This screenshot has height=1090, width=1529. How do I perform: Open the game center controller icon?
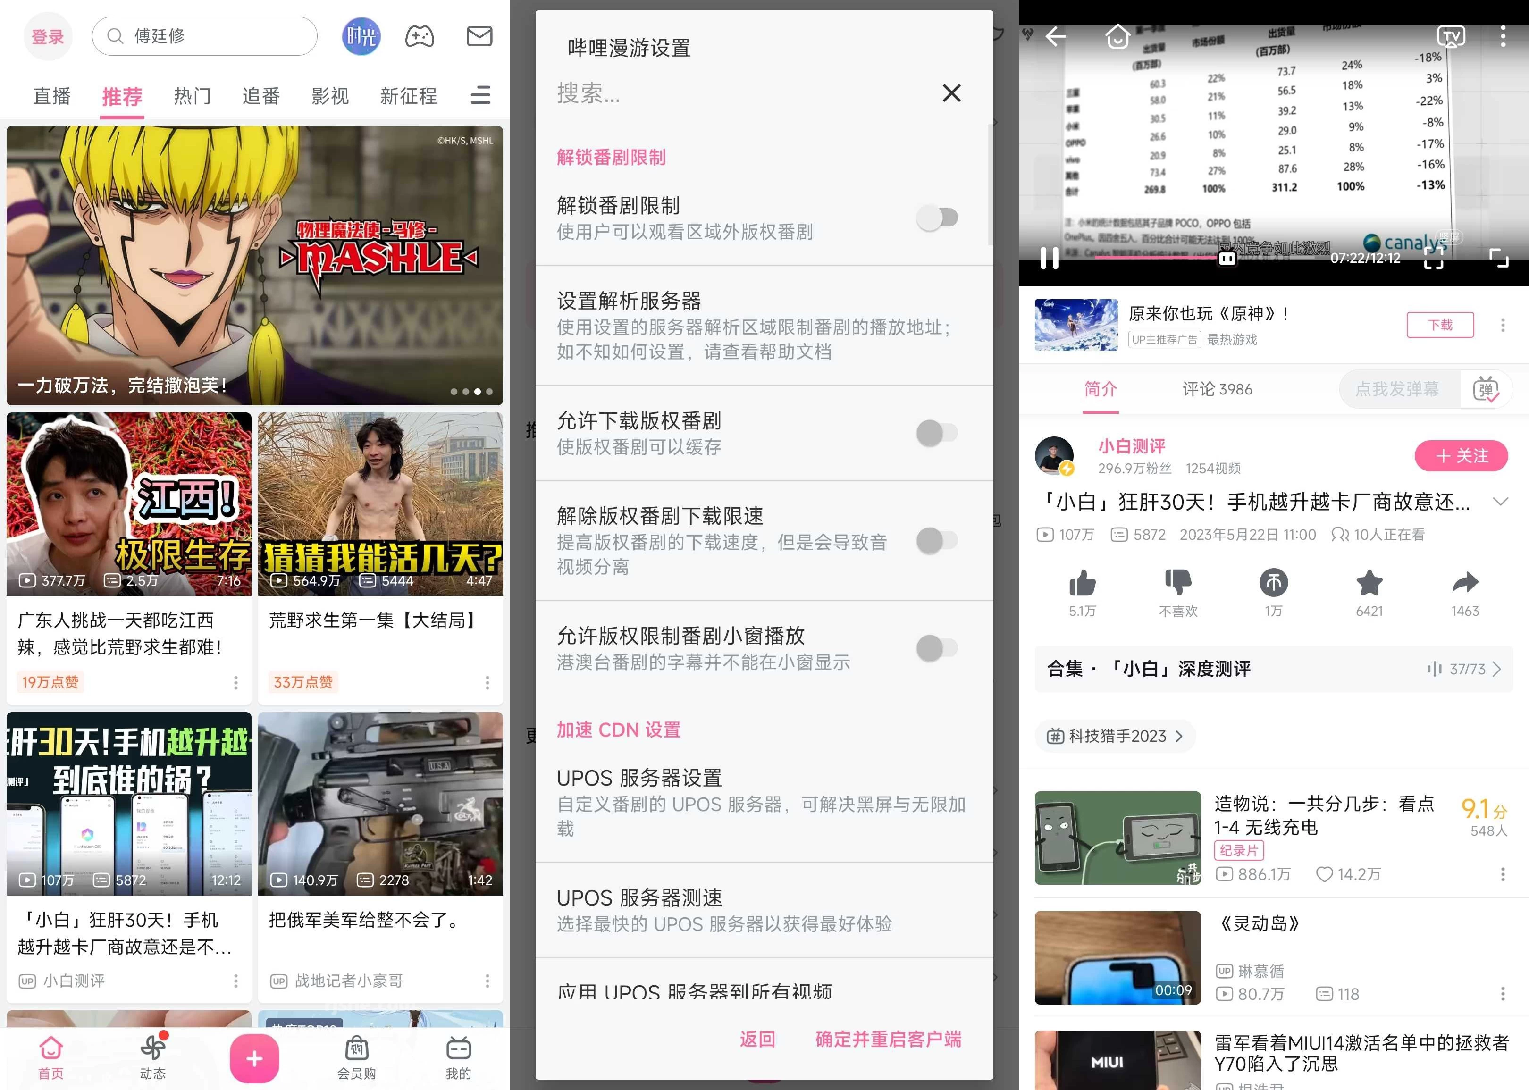(x=420, y=36)
